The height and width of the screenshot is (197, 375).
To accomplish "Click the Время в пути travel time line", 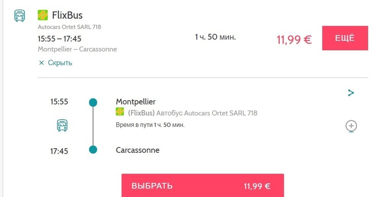I will click(150, 125).
